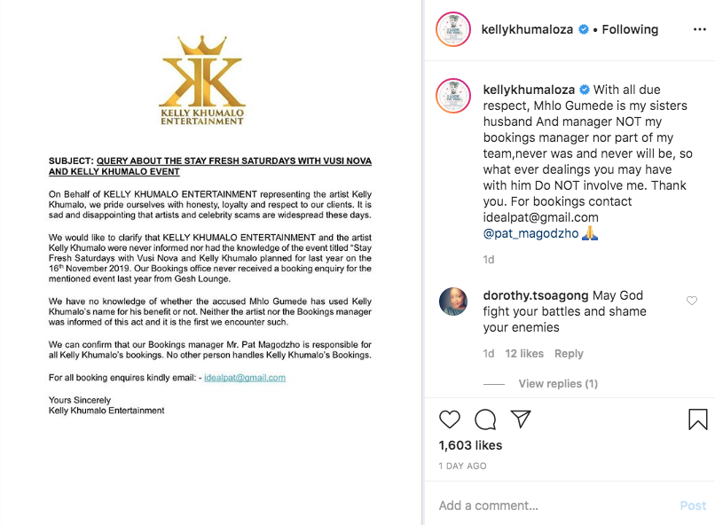Like dorothy.tsoagong's comment

click(692, 302)
